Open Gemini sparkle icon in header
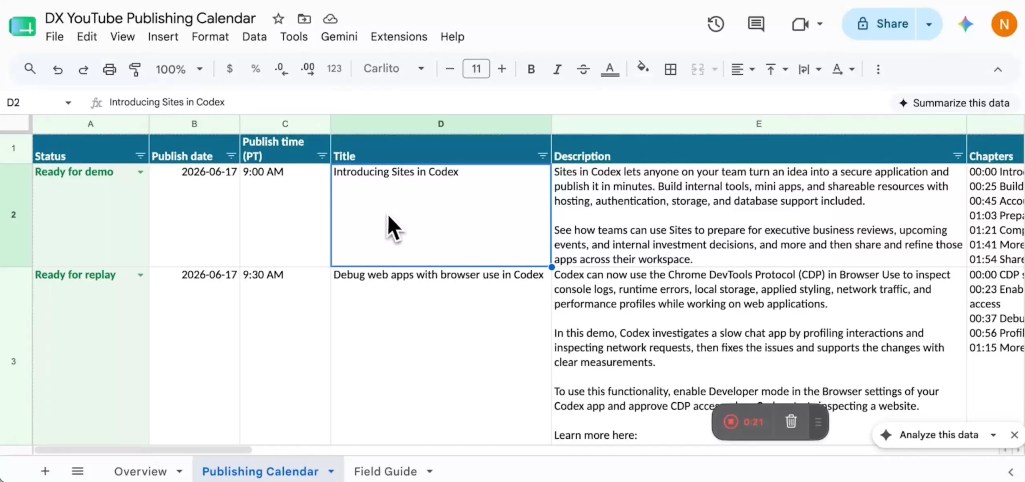 (x=965, y=24)
